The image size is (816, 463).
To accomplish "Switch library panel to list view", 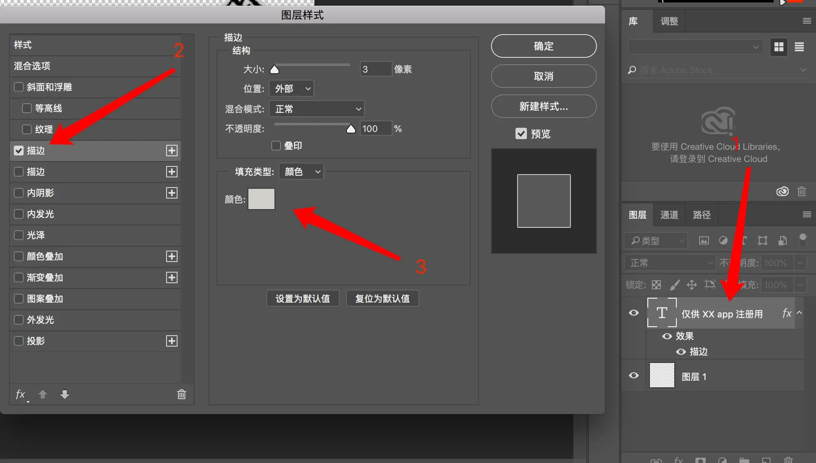I will (x=799, y=47).
